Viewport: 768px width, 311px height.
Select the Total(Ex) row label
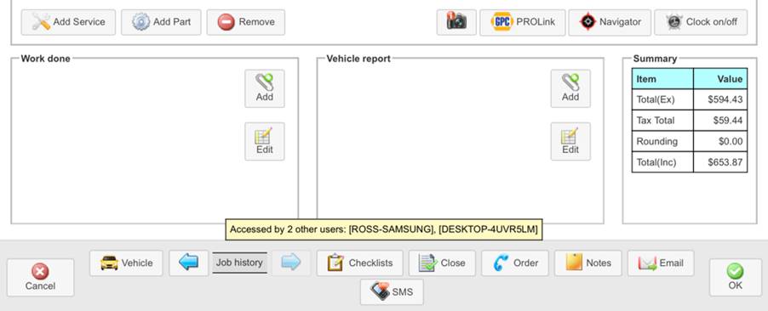click(662, 99)
